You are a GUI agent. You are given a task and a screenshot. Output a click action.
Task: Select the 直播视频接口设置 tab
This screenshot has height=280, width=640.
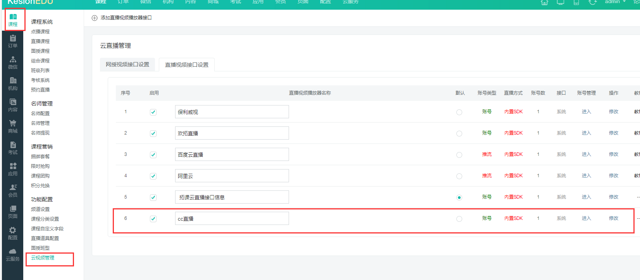187,65
